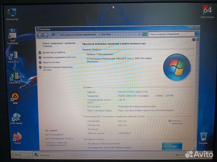Click the refresh button in the address bar
This screenshot has height=162, width=217.
point(144,34)
